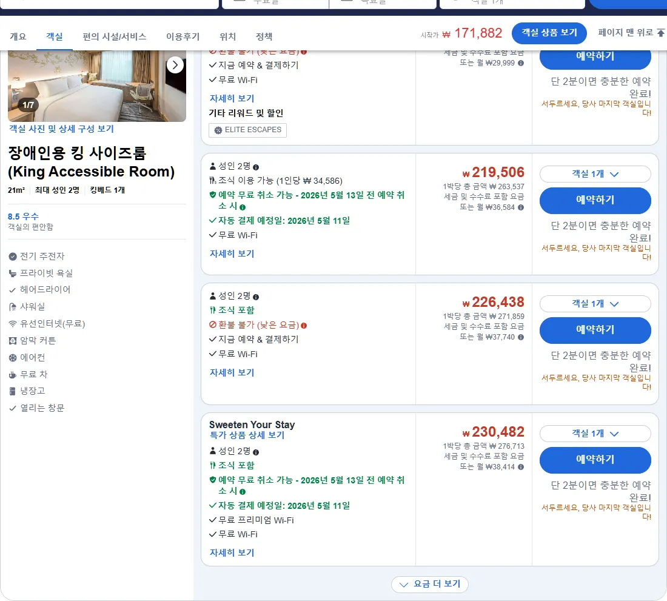
Task: Click the 1/7 photo counter badge
Action: (28, 105)
